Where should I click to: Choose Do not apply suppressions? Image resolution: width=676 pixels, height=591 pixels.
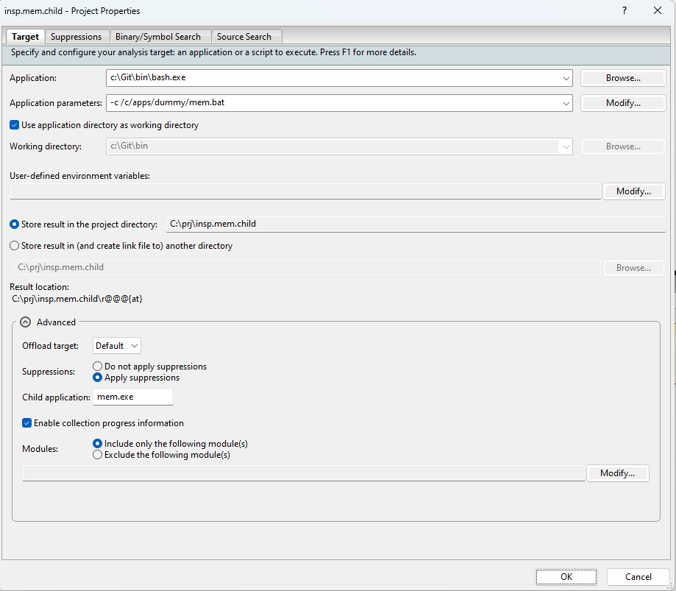point(98,367)
